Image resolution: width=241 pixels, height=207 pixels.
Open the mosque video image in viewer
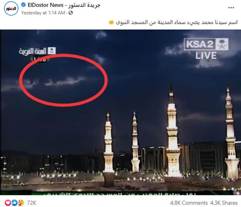[x=120, y=112]
